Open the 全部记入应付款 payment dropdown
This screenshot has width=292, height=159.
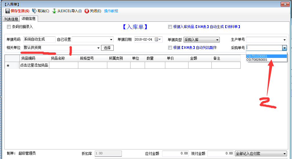pos(284,153)
